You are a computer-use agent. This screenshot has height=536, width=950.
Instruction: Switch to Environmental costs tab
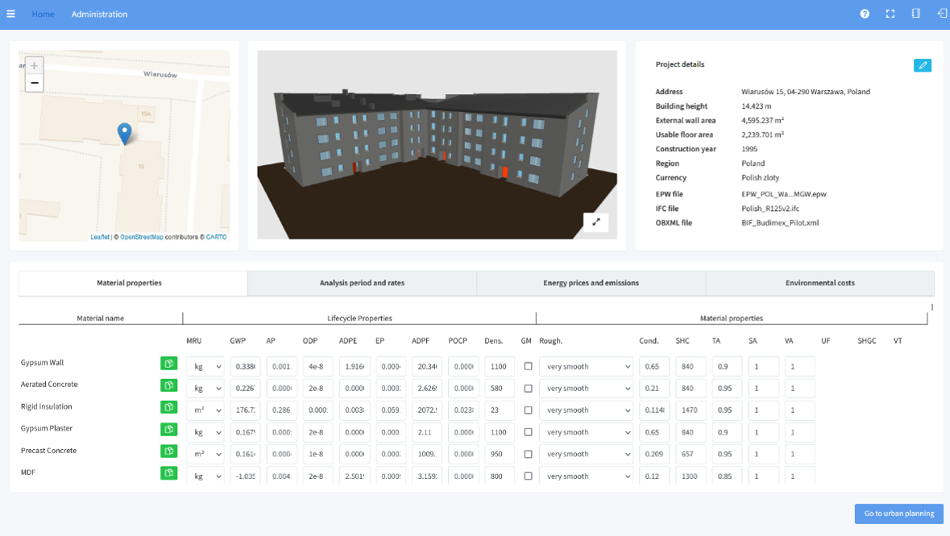point(820,283)
